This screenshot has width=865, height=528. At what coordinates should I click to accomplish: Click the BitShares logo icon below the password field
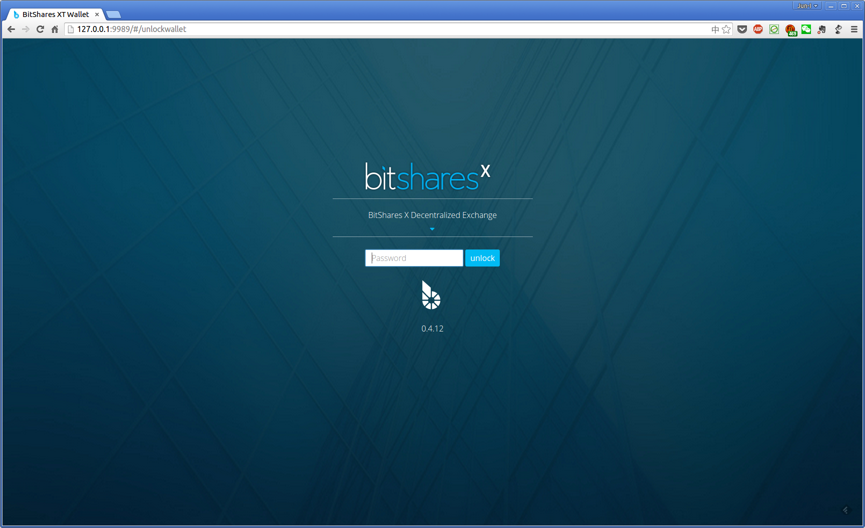coord(431,295)
